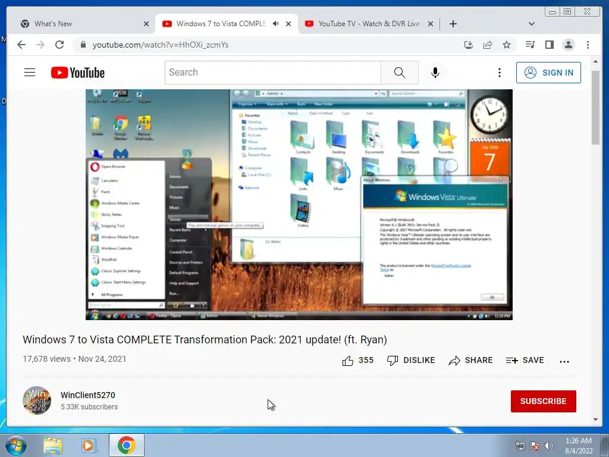
Task: Click the video title text
Action: pos(205,340)
